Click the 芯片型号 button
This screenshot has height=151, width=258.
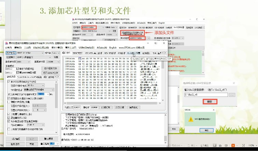coord(11,53)
